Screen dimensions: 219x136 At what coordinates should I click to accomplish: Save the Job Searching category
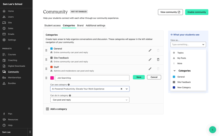139,77
